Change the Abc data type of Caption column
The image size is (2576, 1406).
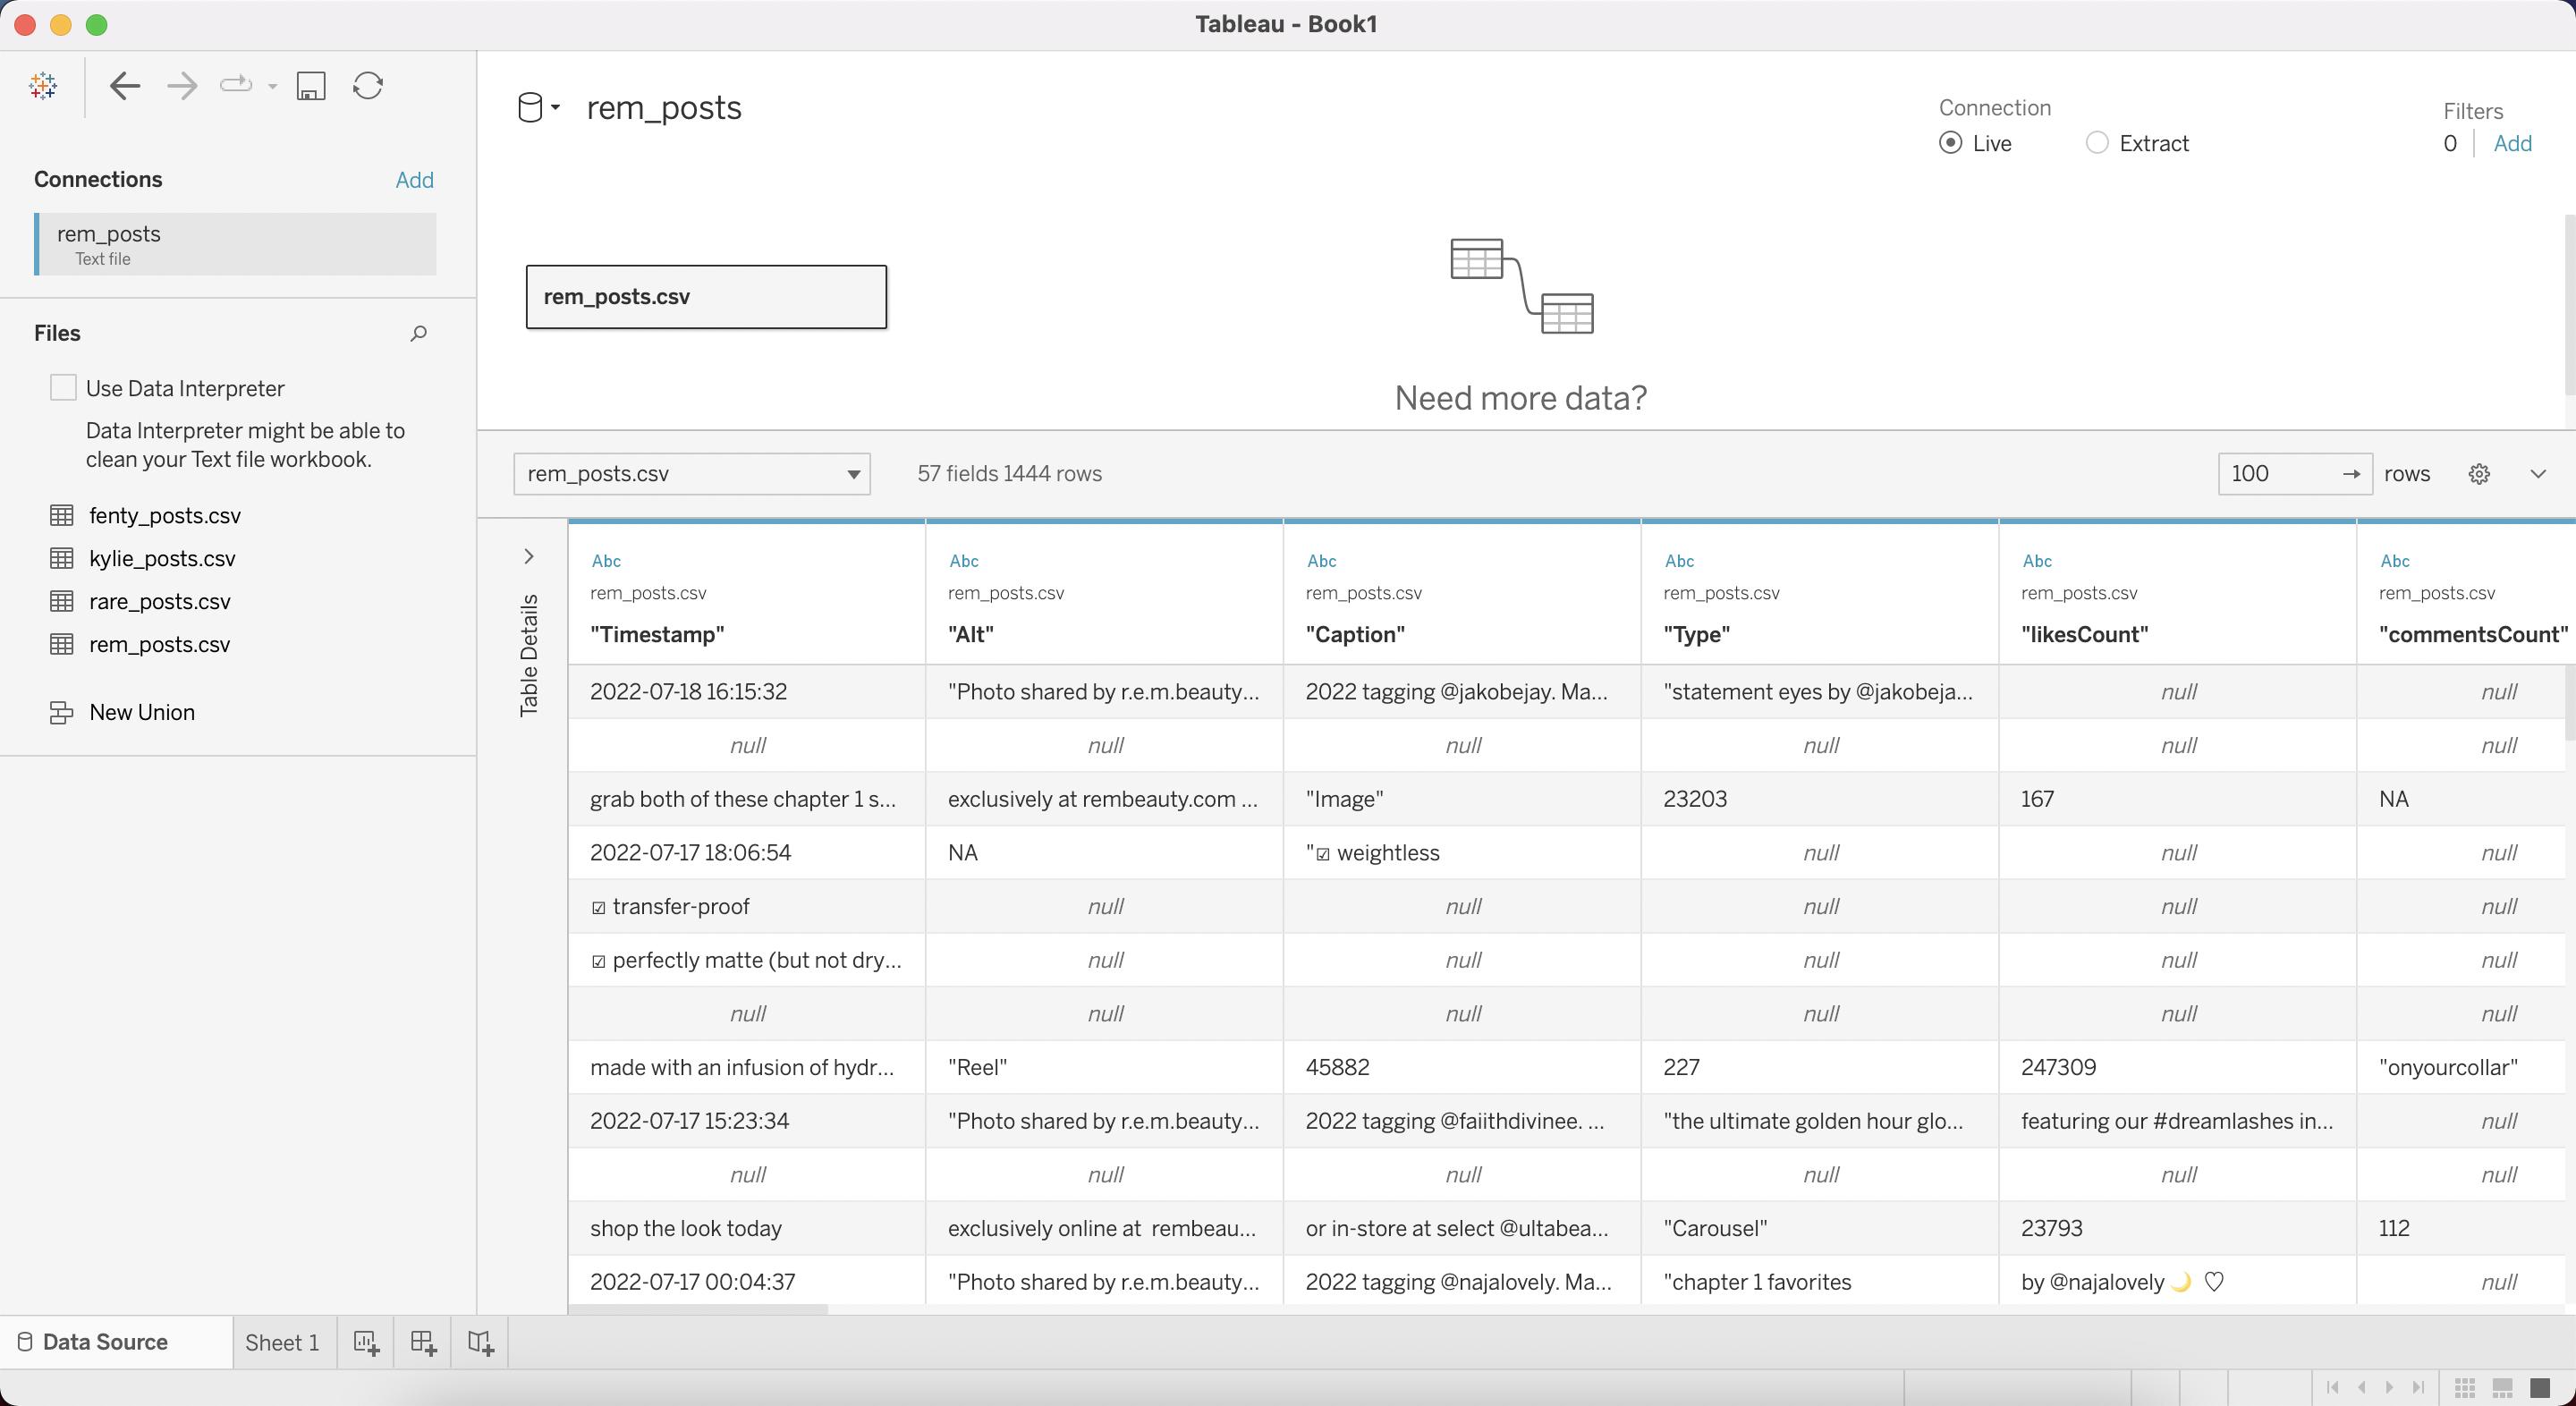(x=1322, y=561)
